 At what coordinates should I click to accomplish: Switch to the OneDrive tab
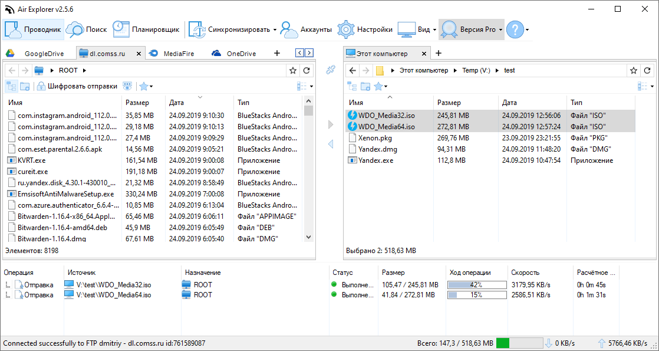(x=233, y=54)
